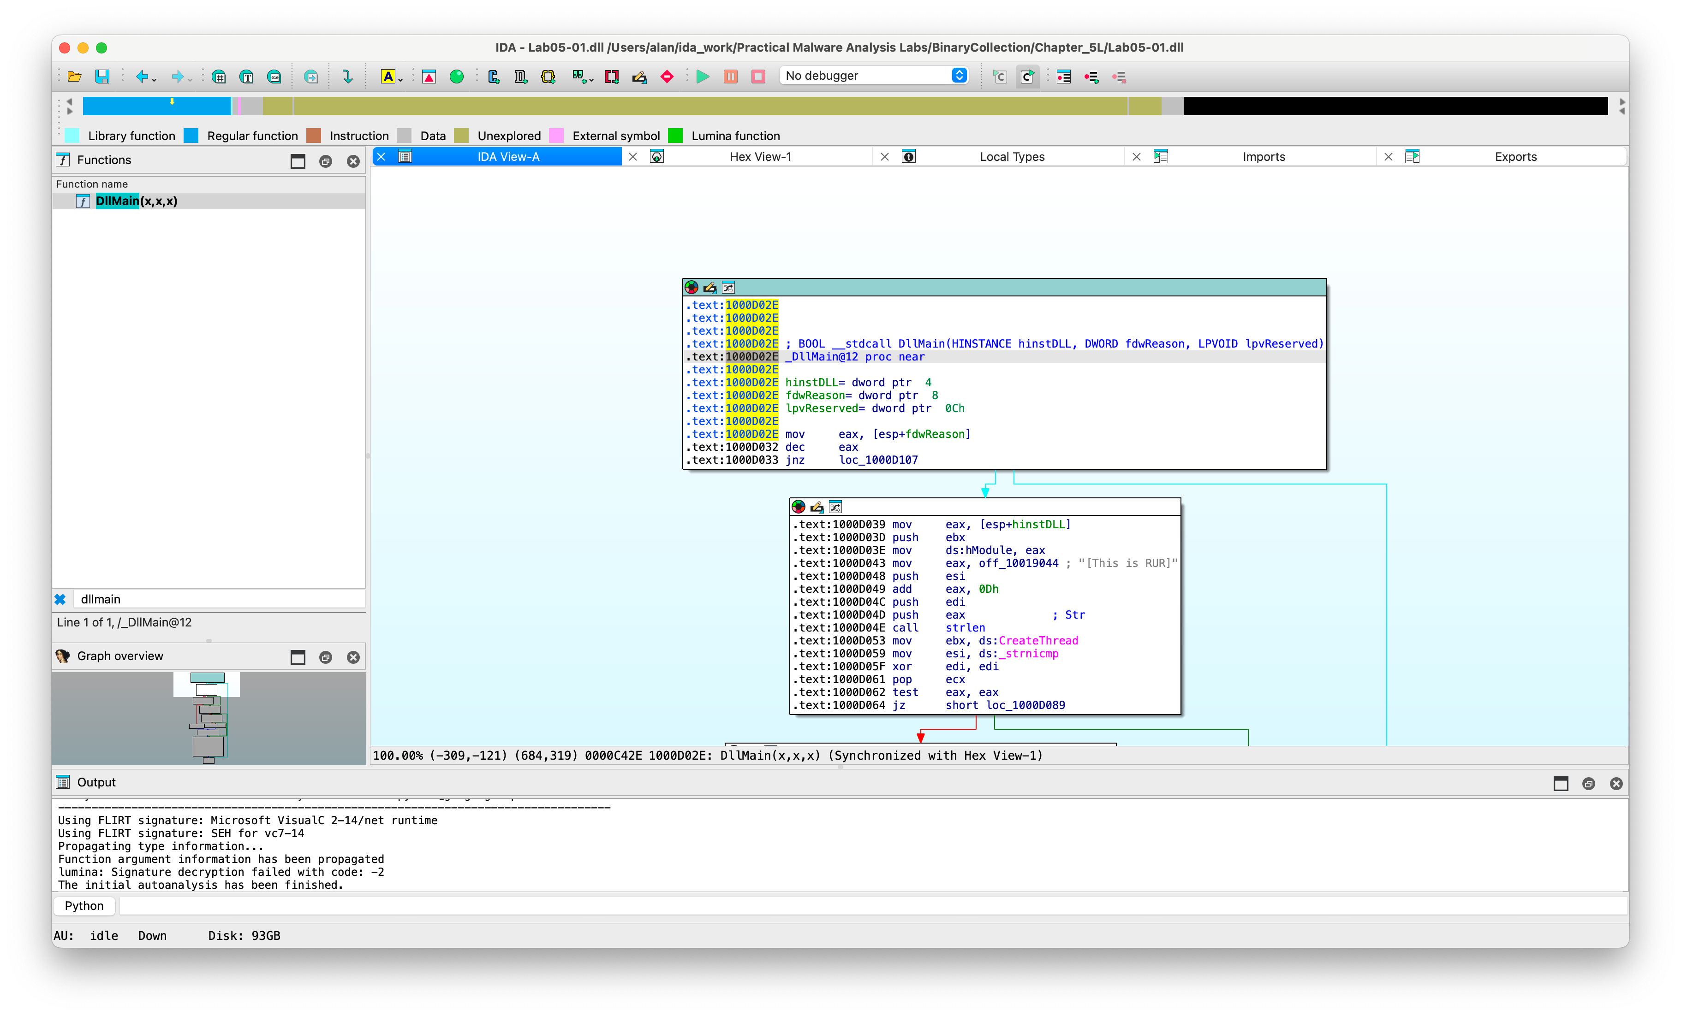Click the red diamond breakpoint icon
The height and width of the screenshot is (1016, 1681).
pos(667,77)
